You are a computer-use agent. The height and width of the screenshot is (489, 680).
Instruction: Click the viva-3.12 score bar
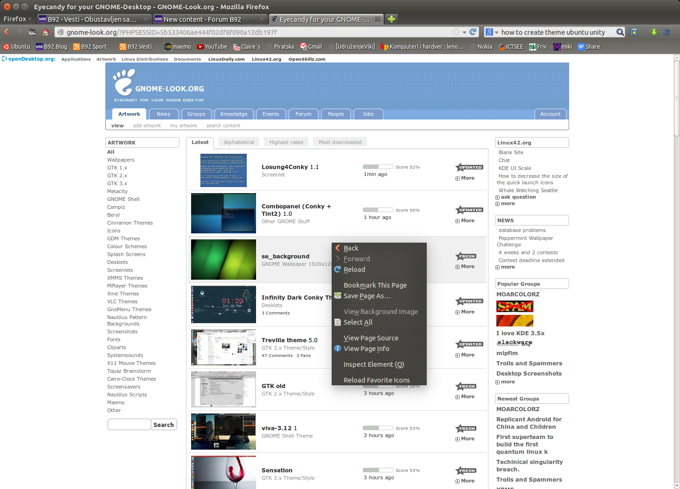pyautogui.click(x=378, y=428)
